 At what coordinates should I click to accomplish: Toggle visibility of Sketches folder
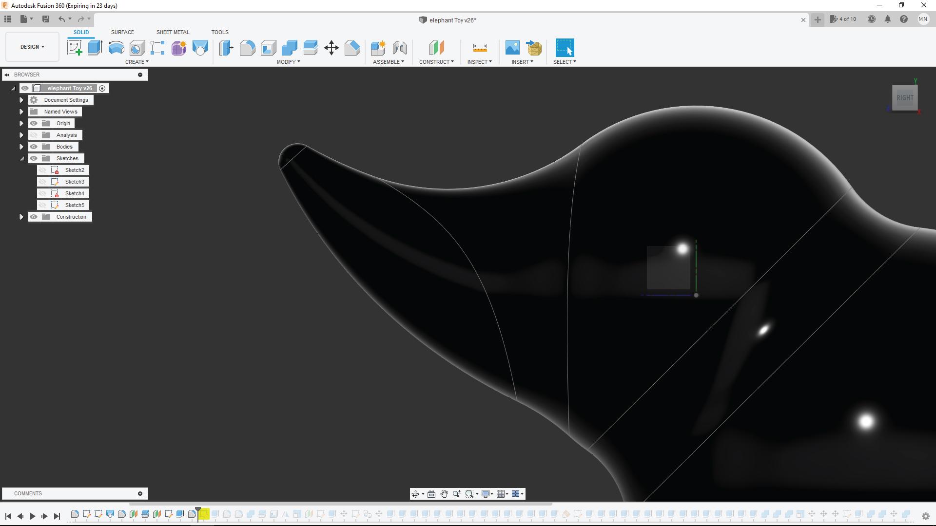(34, 158)
